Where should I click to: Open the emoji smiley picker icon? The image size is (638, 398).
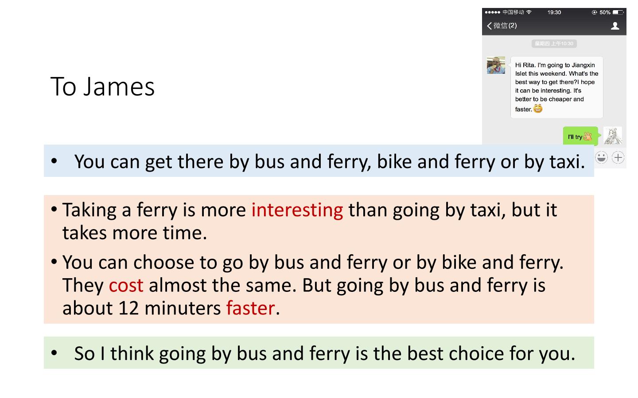click(601, 157)
